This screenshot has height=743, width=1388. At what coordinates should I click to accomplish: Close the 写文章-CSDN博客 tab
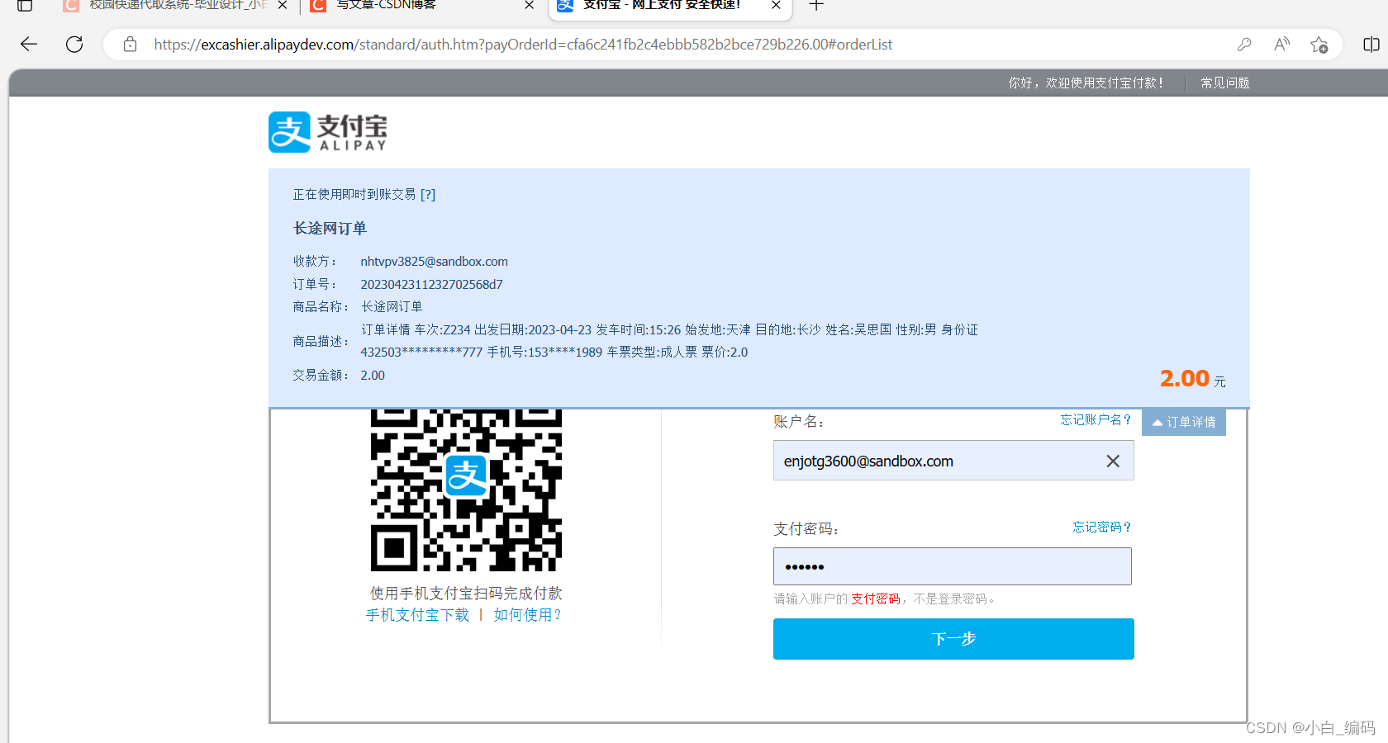tap(530, 5)
